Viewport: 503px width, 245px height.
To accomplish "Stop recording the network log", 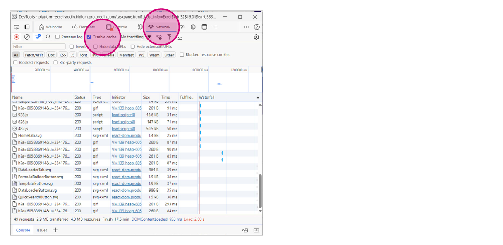I will [x=17, y=37].
